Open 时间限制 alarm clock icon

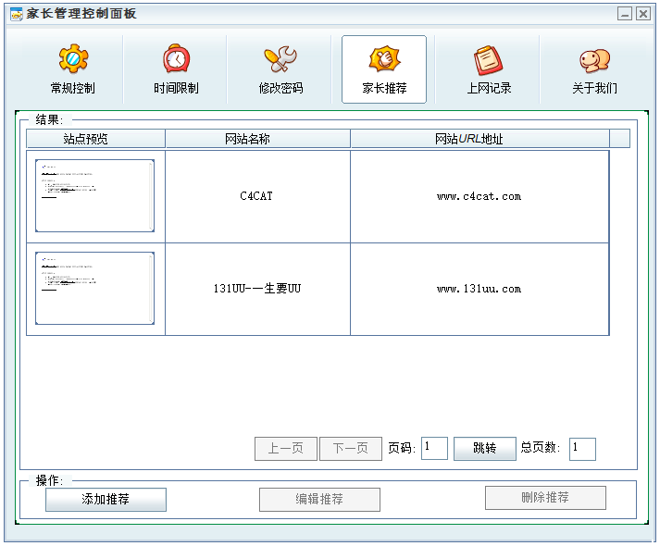pyautogui.click(x=176, y=60)
